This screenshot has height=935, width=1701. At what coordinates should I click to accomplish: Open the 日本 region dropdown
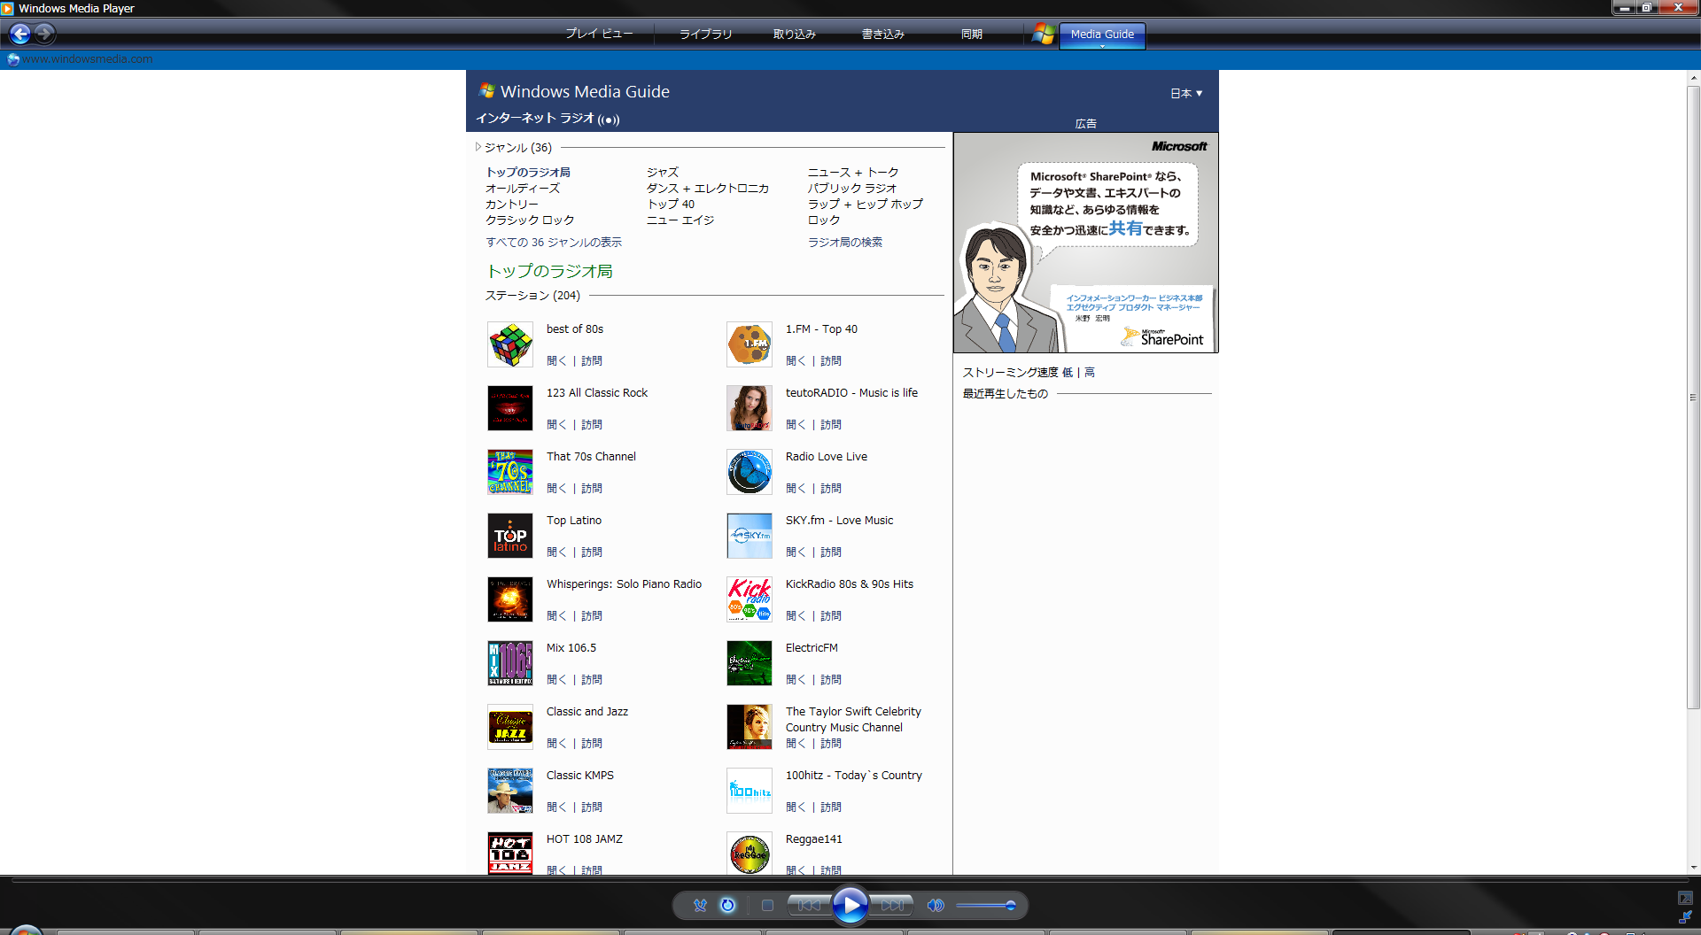[x=1186, y=93]
